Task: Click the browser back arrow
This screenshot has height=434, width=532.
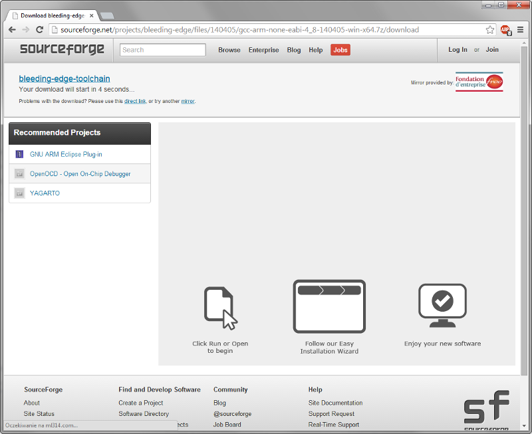Action: click(12, 30)
